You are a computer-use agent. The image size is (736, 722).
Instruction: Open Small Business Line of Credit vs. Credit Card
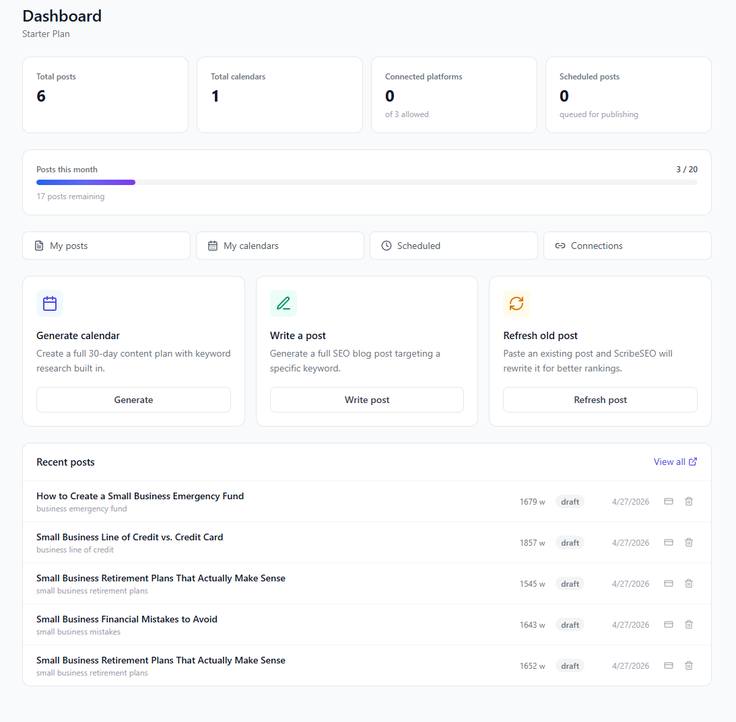click(x=129, y=537)
